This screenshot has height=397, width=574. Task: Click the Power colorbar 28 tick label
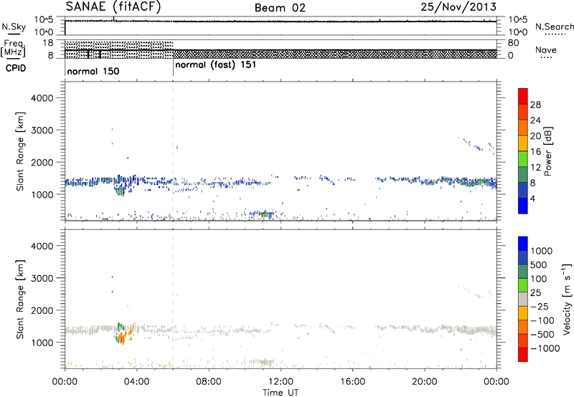535,105
